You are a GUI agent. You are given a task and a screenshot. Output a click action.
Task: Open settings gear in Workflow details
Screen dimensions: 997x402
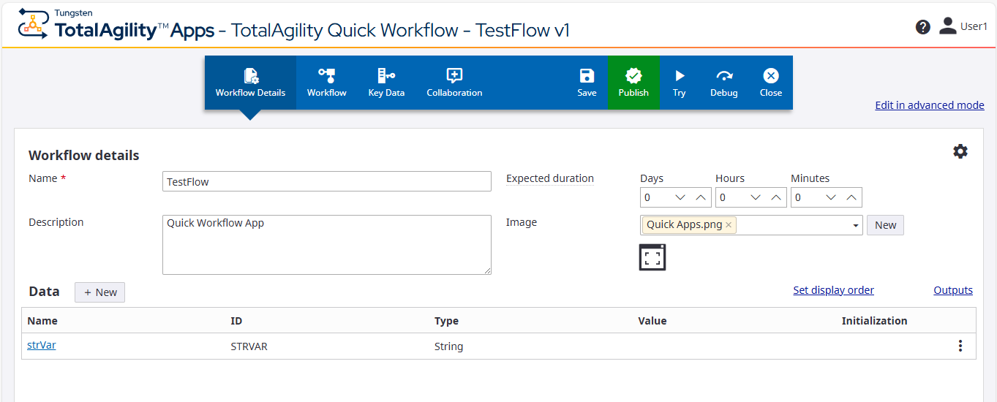coord(960,151)
